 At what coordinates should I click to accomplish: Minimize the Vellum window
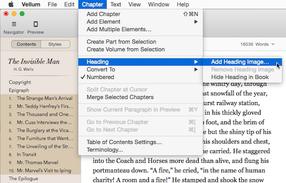[14, 14]
